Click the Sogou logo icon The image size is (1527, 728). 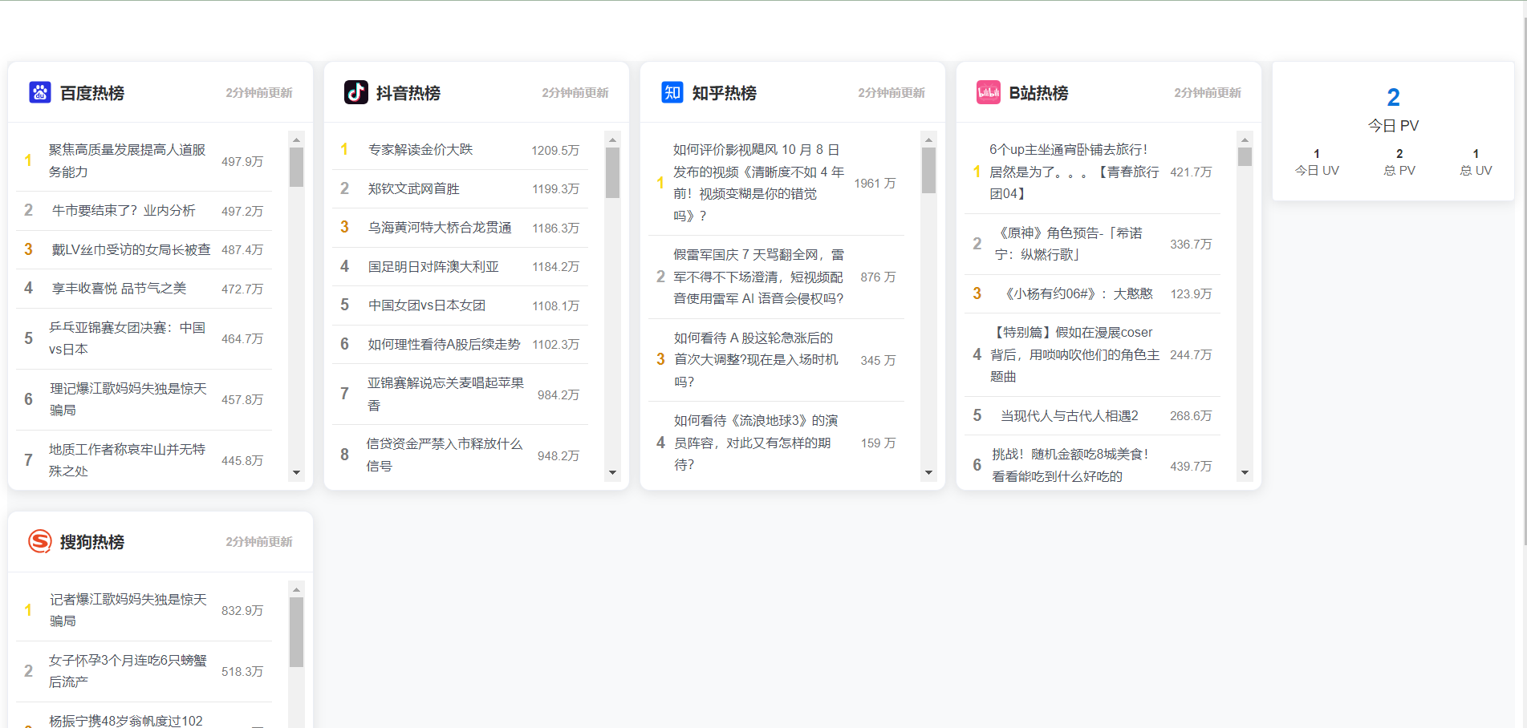tap(39, 541)
